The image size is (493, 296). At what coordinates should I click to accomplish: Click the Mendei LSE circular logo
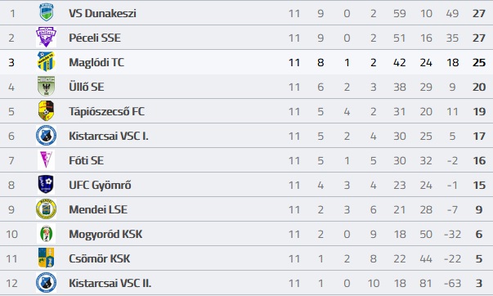tap(47, 209)
